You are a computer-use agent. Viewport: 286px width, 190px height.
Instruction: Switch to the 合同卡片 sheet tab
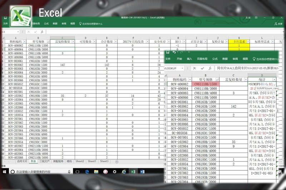click(x=22, y=161)
